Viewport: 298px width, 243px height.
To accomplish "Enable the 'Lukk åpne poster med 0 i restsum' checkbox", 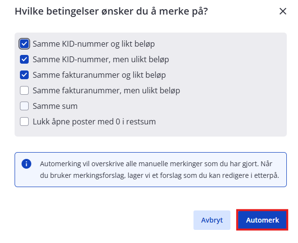I will (x=24, y=121).
